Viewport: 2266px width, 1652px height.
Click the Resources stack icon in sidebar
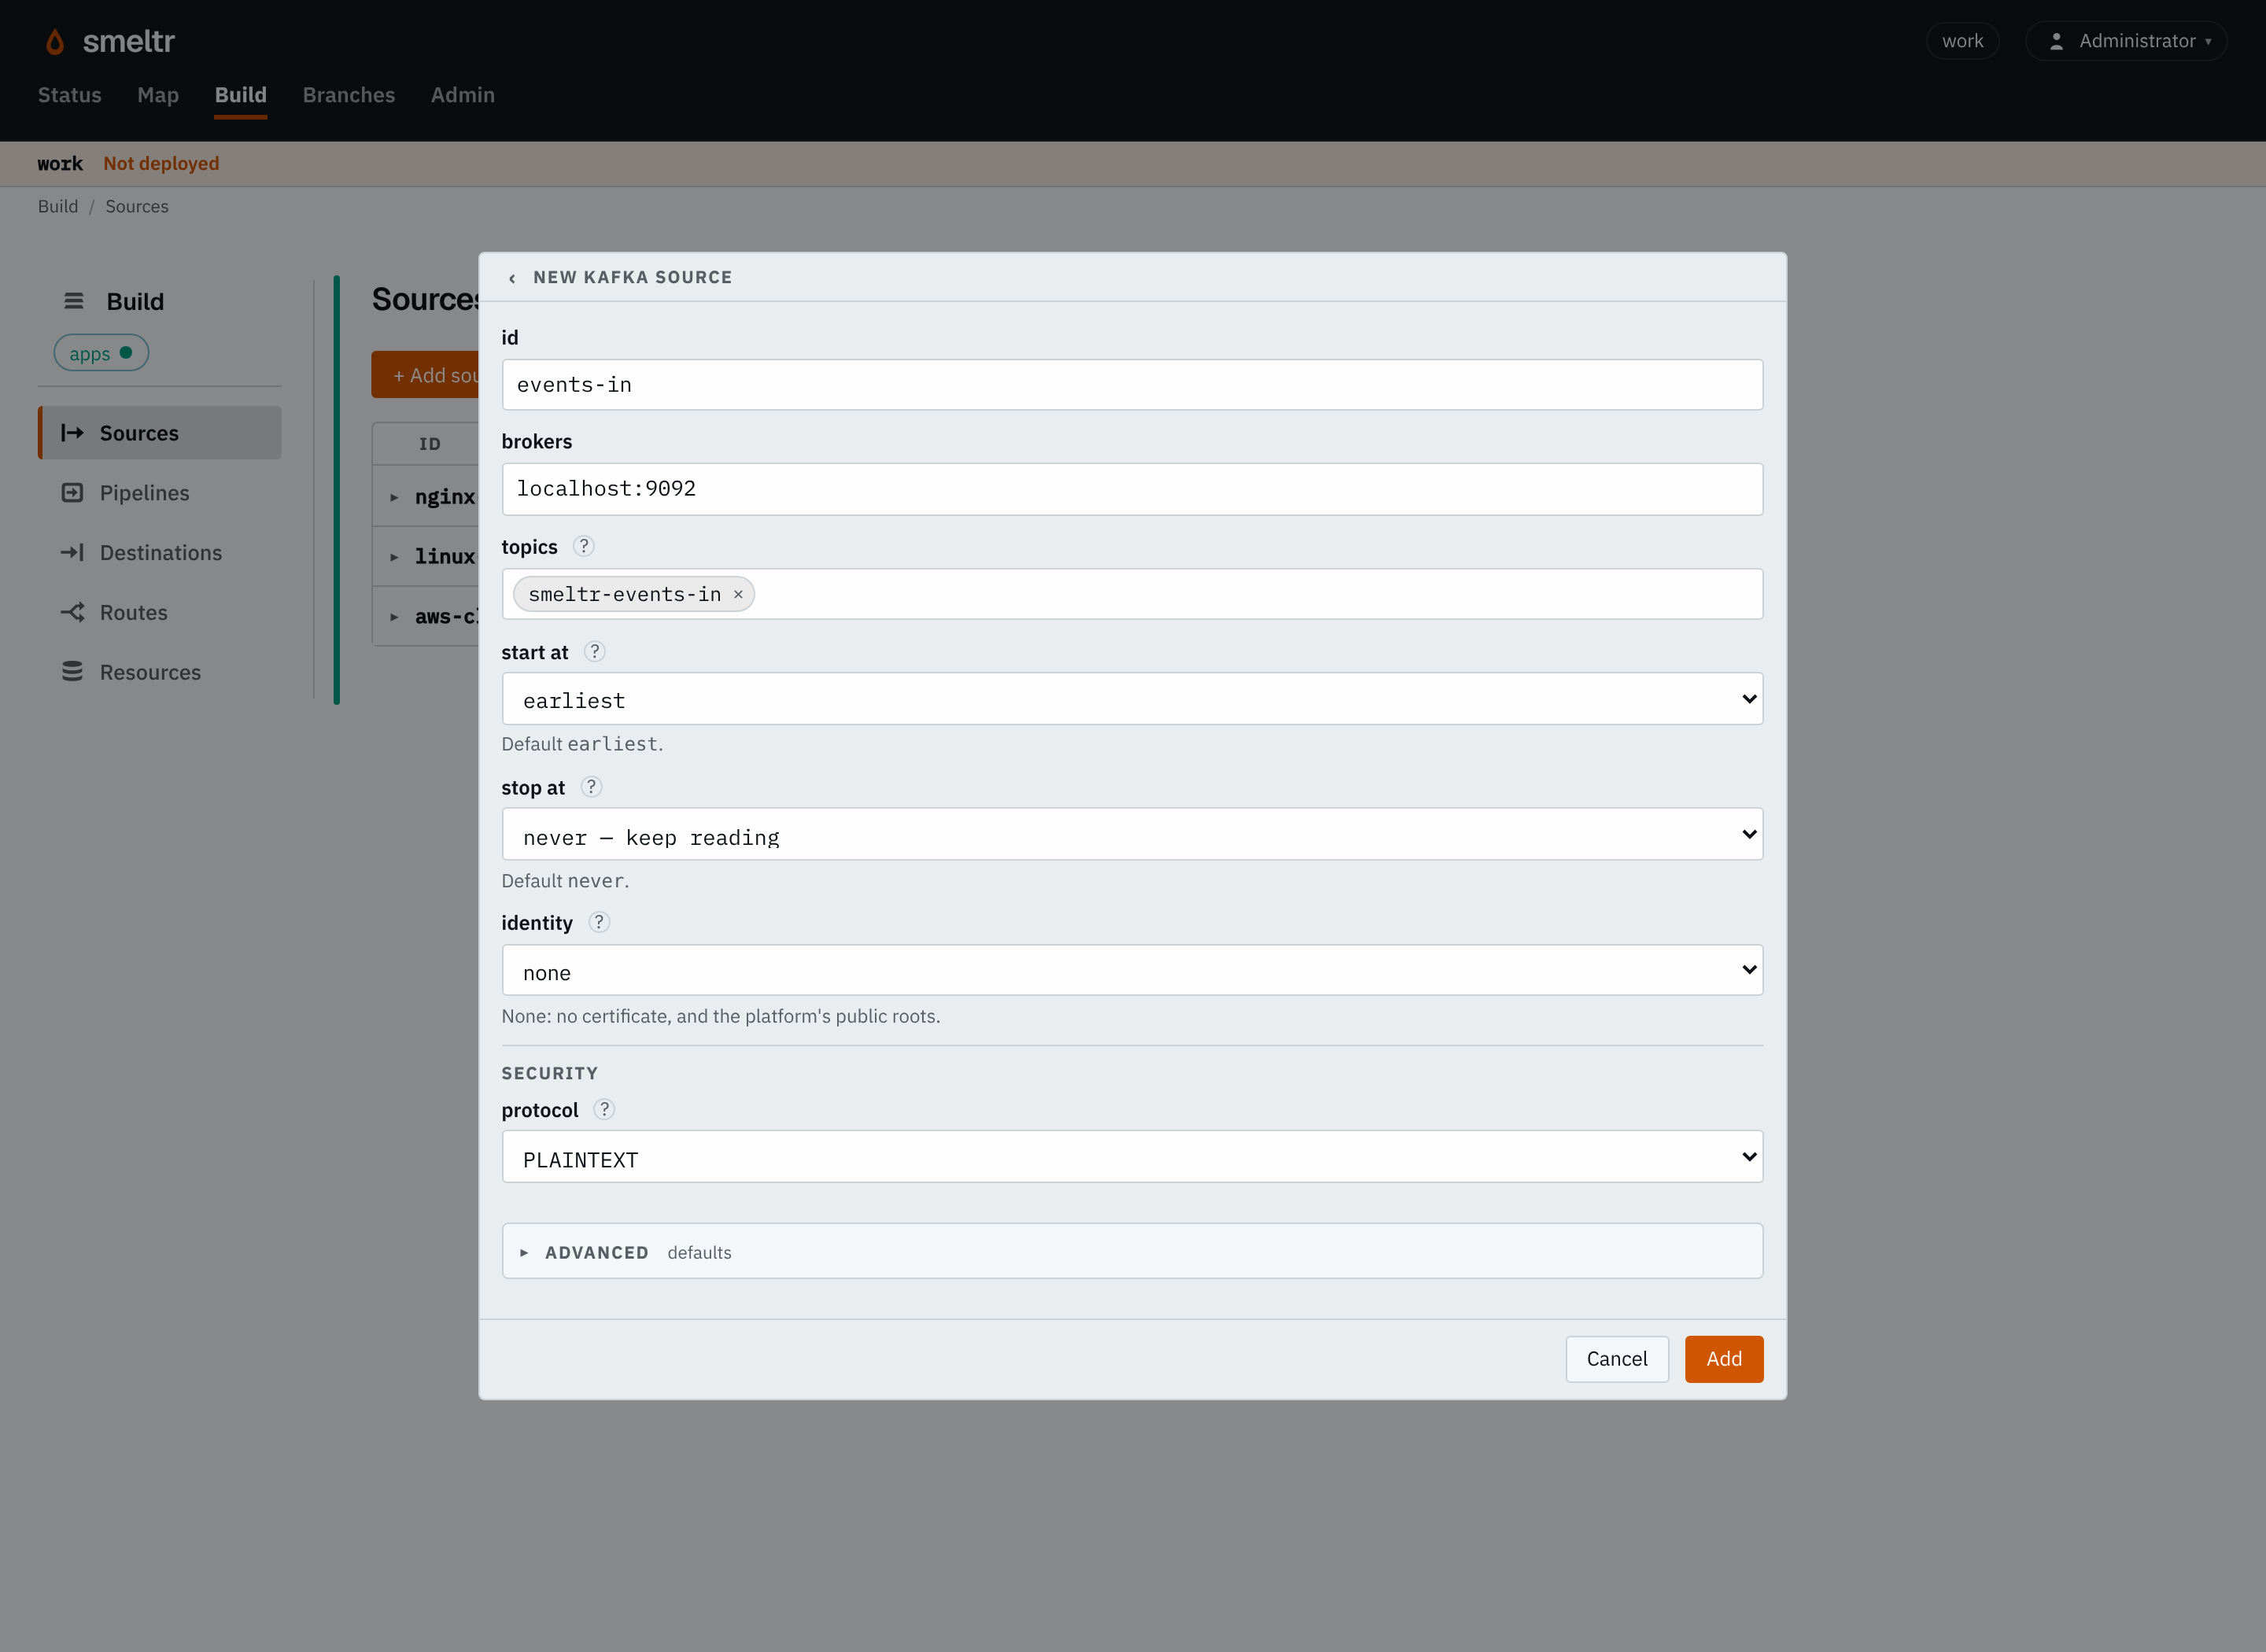pyautogui.click(x=72, y=671)
